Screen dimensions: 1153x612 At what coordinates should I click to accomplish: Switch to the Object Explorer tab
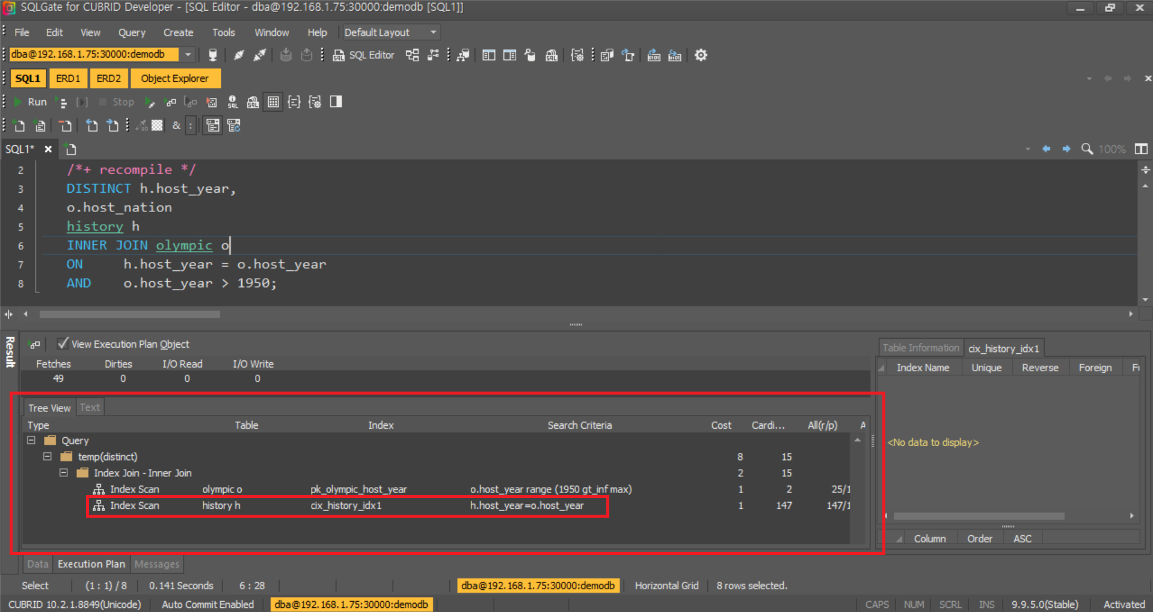(x=174, y=79)
